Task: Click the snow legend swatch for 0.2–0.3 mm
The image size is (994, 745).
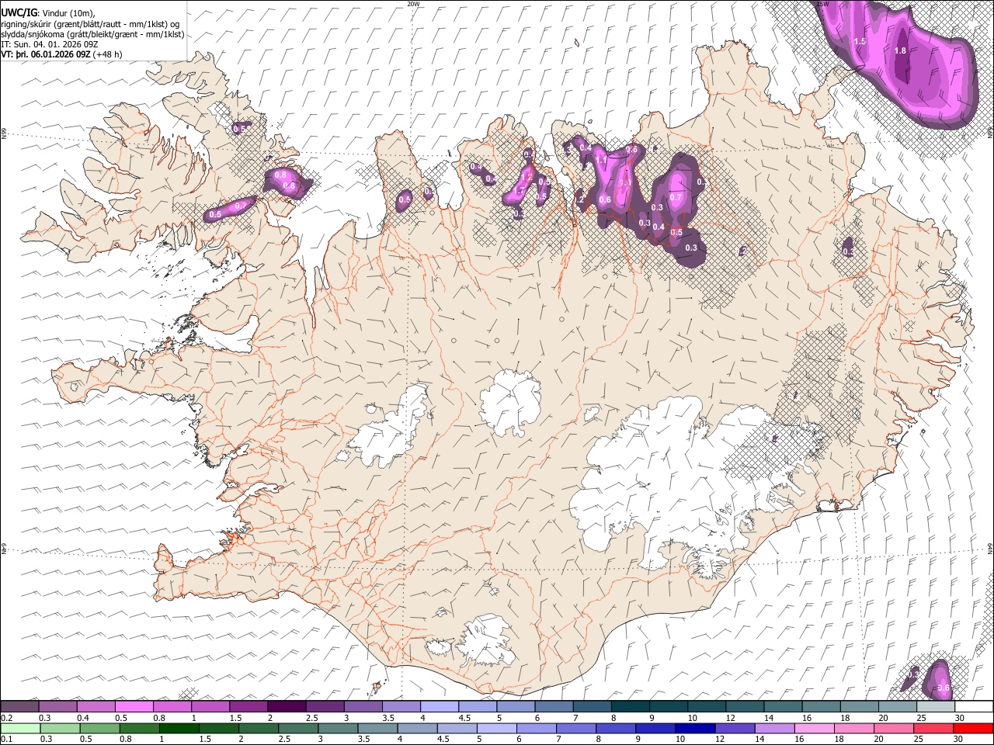Action: click(19, 707)
